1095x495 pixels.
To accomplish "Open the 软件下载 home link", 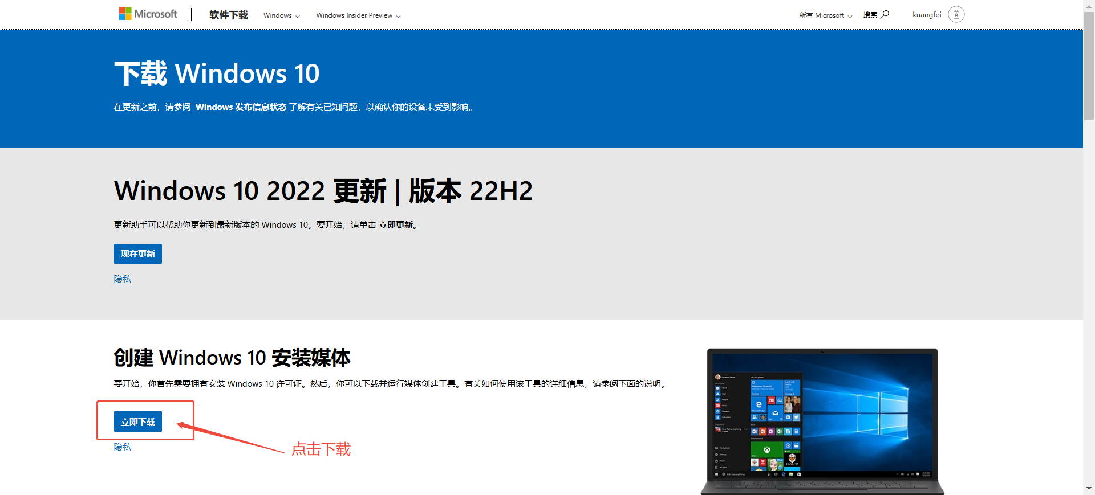I will coord(228,15).
